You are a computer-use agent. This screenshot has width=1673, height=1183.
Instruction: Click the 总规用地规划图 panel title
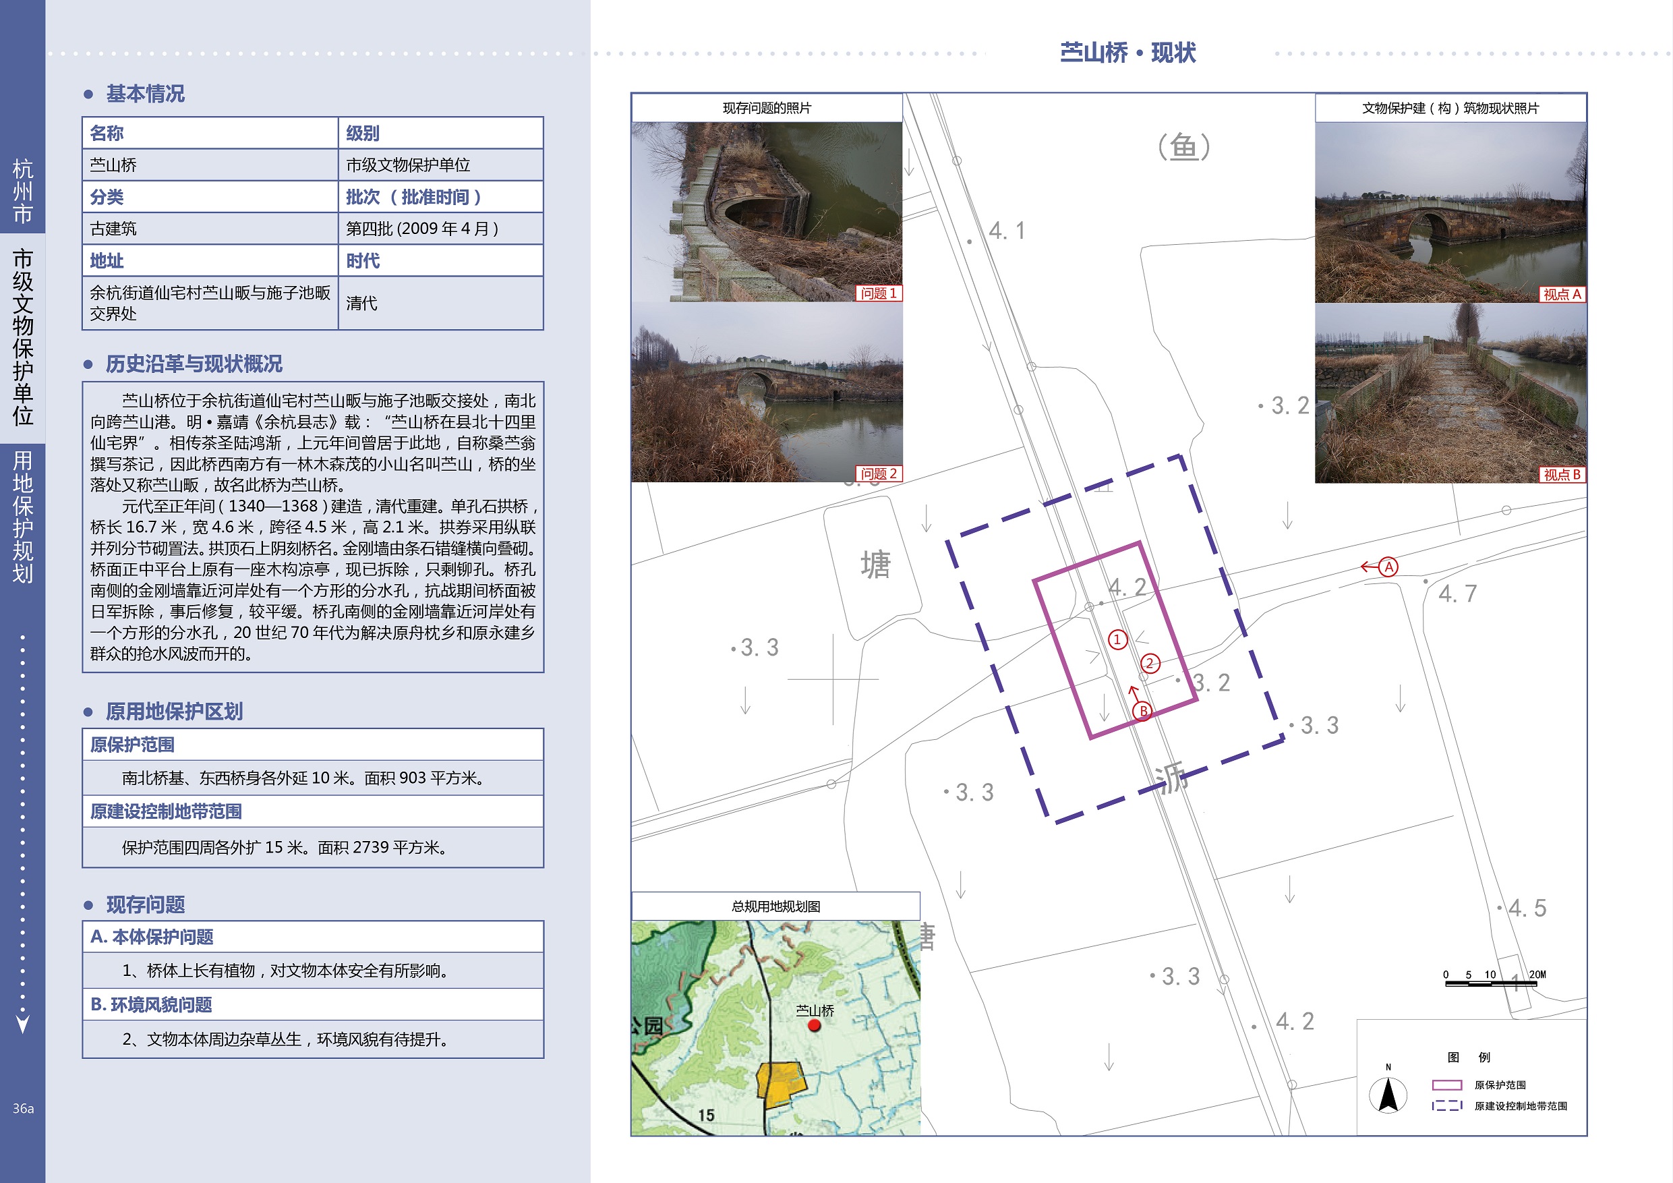(x=775, y=906)
